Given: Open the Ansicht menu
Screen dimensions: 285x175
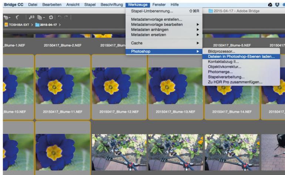Looking at the screenshot, I should click(x=73, y=4).
